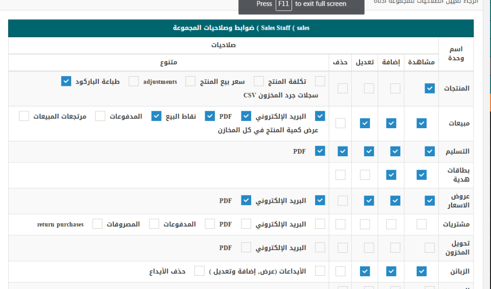Check the return purchases checkbox

(97, 224)
